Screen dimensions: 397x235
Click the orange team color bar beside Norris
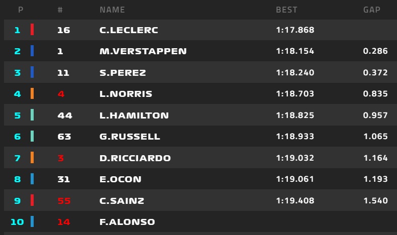click(x=32, y=94)
